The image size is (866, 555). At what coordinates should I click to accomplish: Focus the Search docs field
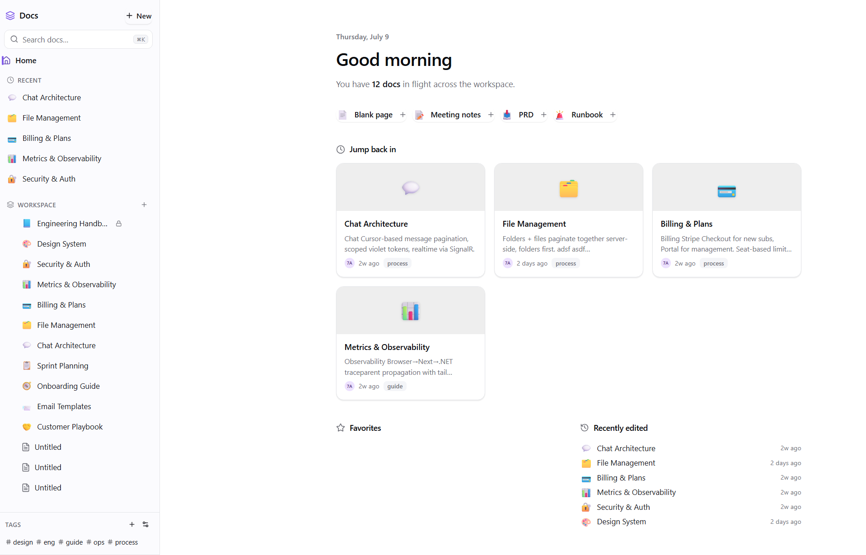[78, 40]
